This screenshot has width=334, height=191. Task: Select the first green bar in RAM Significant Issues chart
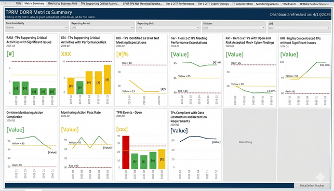16,88
